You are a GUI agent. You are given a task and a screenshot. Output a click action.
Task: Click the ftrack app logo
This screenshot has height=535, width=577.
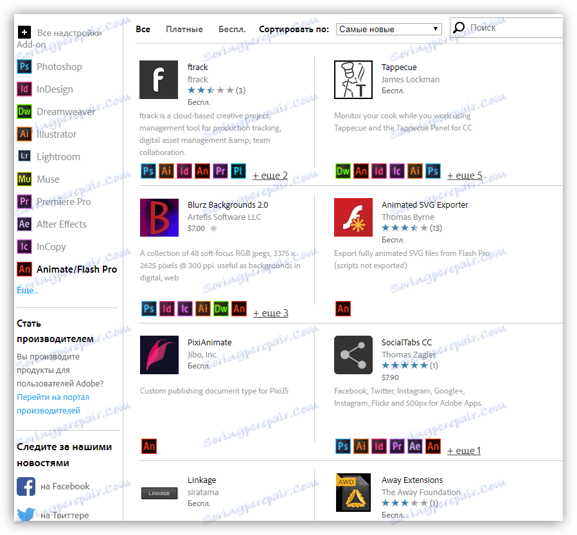[159, 80]
